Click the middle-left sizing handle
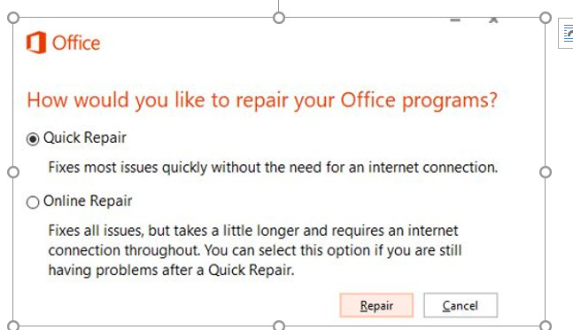The height and width of the screenshot is (330, 573). coord(13,172)
